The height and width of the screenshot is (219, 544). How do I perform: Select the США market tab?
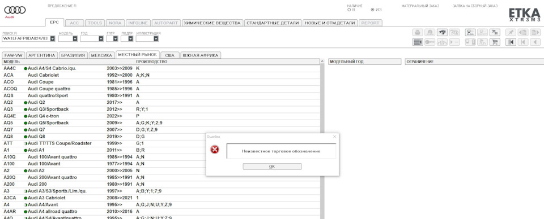click(169, 55)
